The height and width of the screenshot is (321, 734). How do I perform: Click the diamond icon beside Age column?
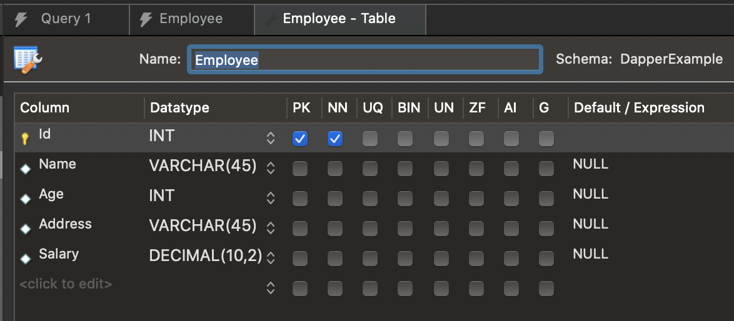click(26, 199)
